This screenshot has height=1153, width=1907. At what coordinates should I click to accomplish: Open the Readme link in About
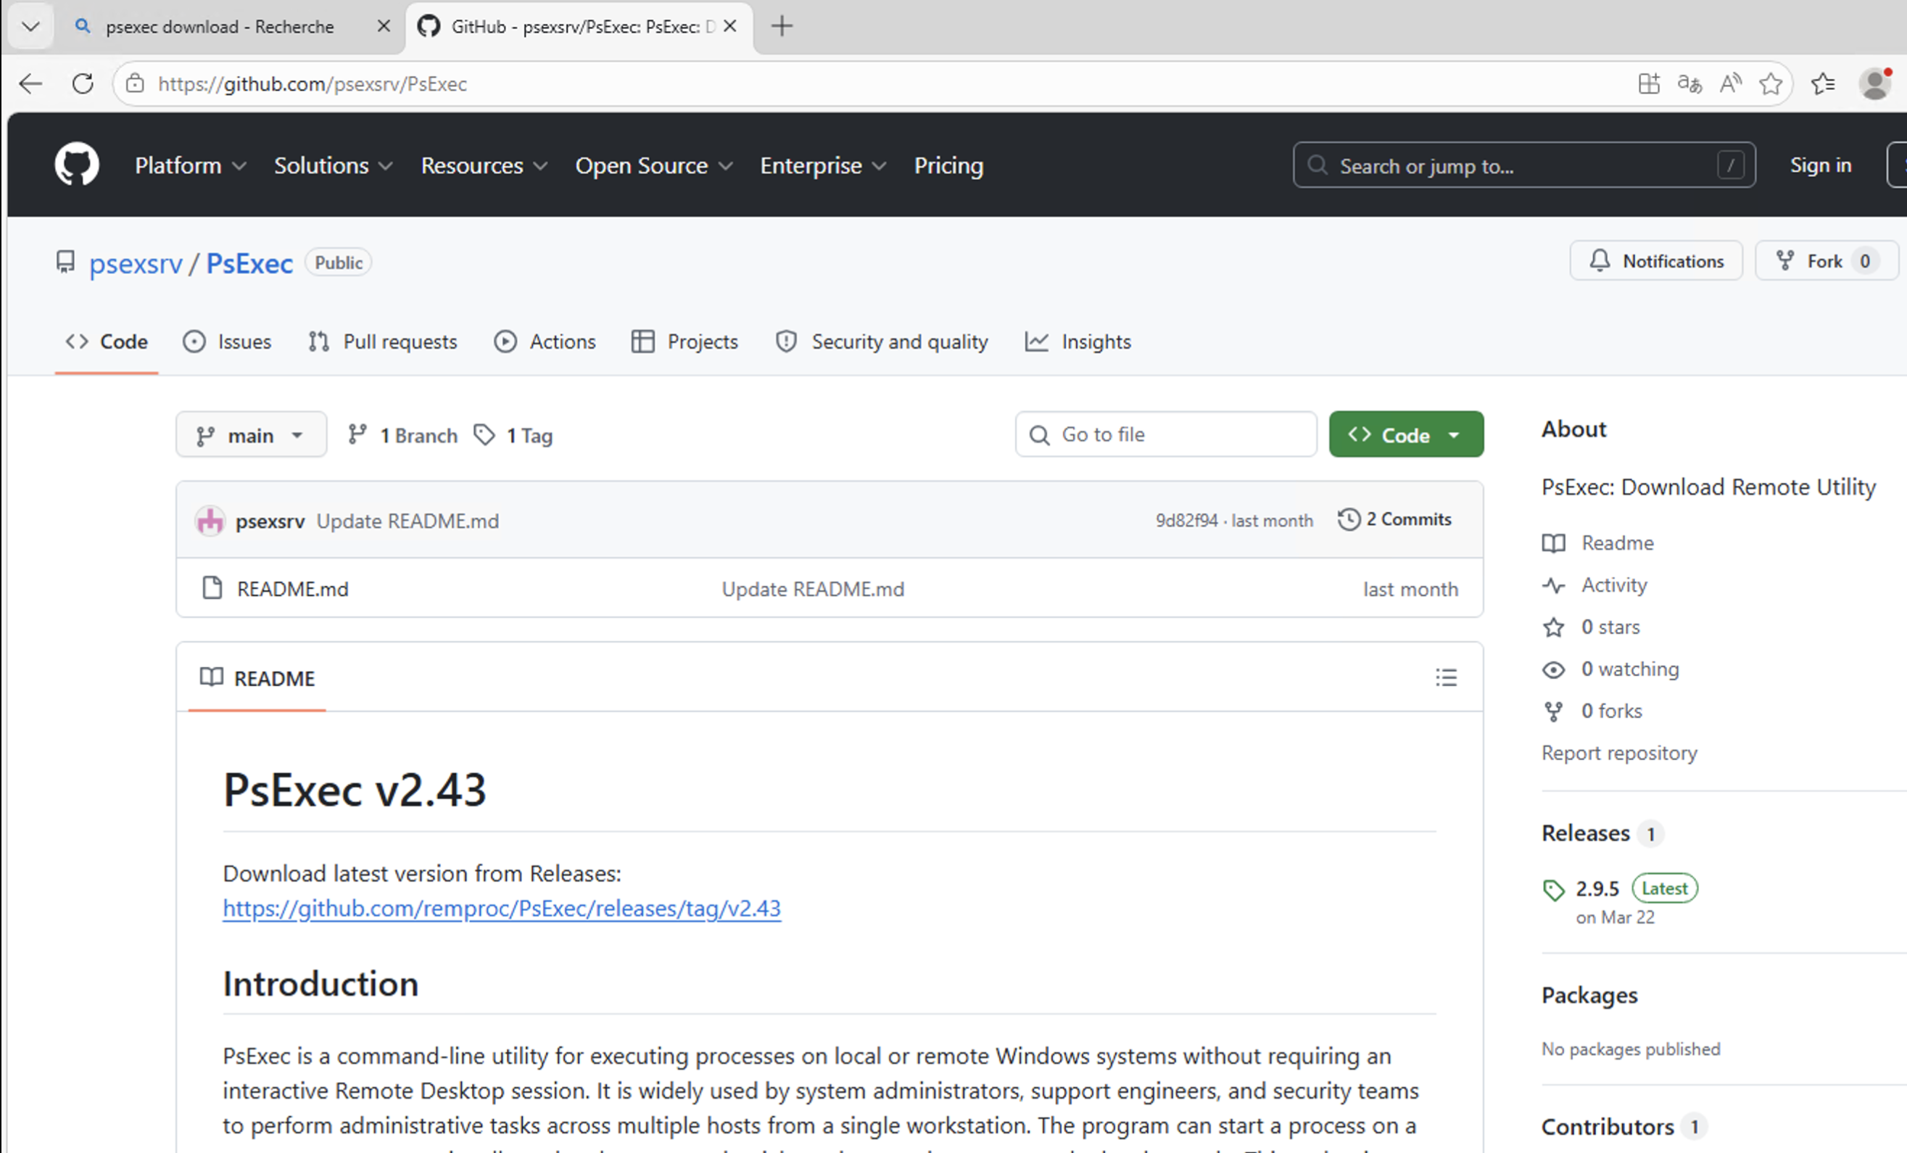(x=1597, y=543)
